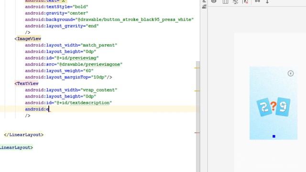
Task: Select the question-mark cards image in preview
Action: pos(273,107)
